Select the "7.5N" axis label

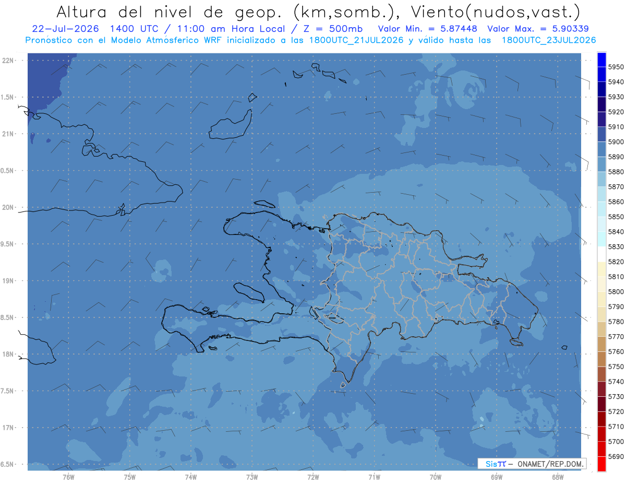point(8,391)
